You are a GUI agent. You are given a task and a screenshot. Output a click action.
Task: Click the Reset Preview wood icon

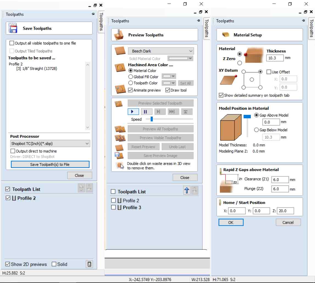[x=119, y=148]
